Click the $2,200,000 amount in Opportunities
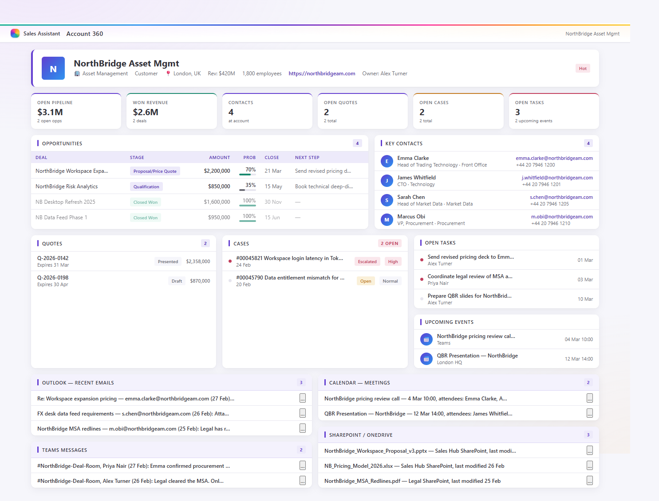 tap(217, 171)
